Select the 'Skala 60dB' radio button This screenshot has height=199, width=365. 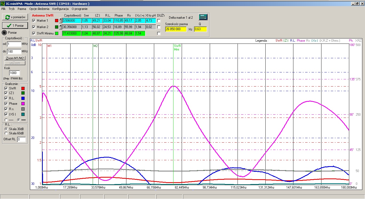coord(6,133)
